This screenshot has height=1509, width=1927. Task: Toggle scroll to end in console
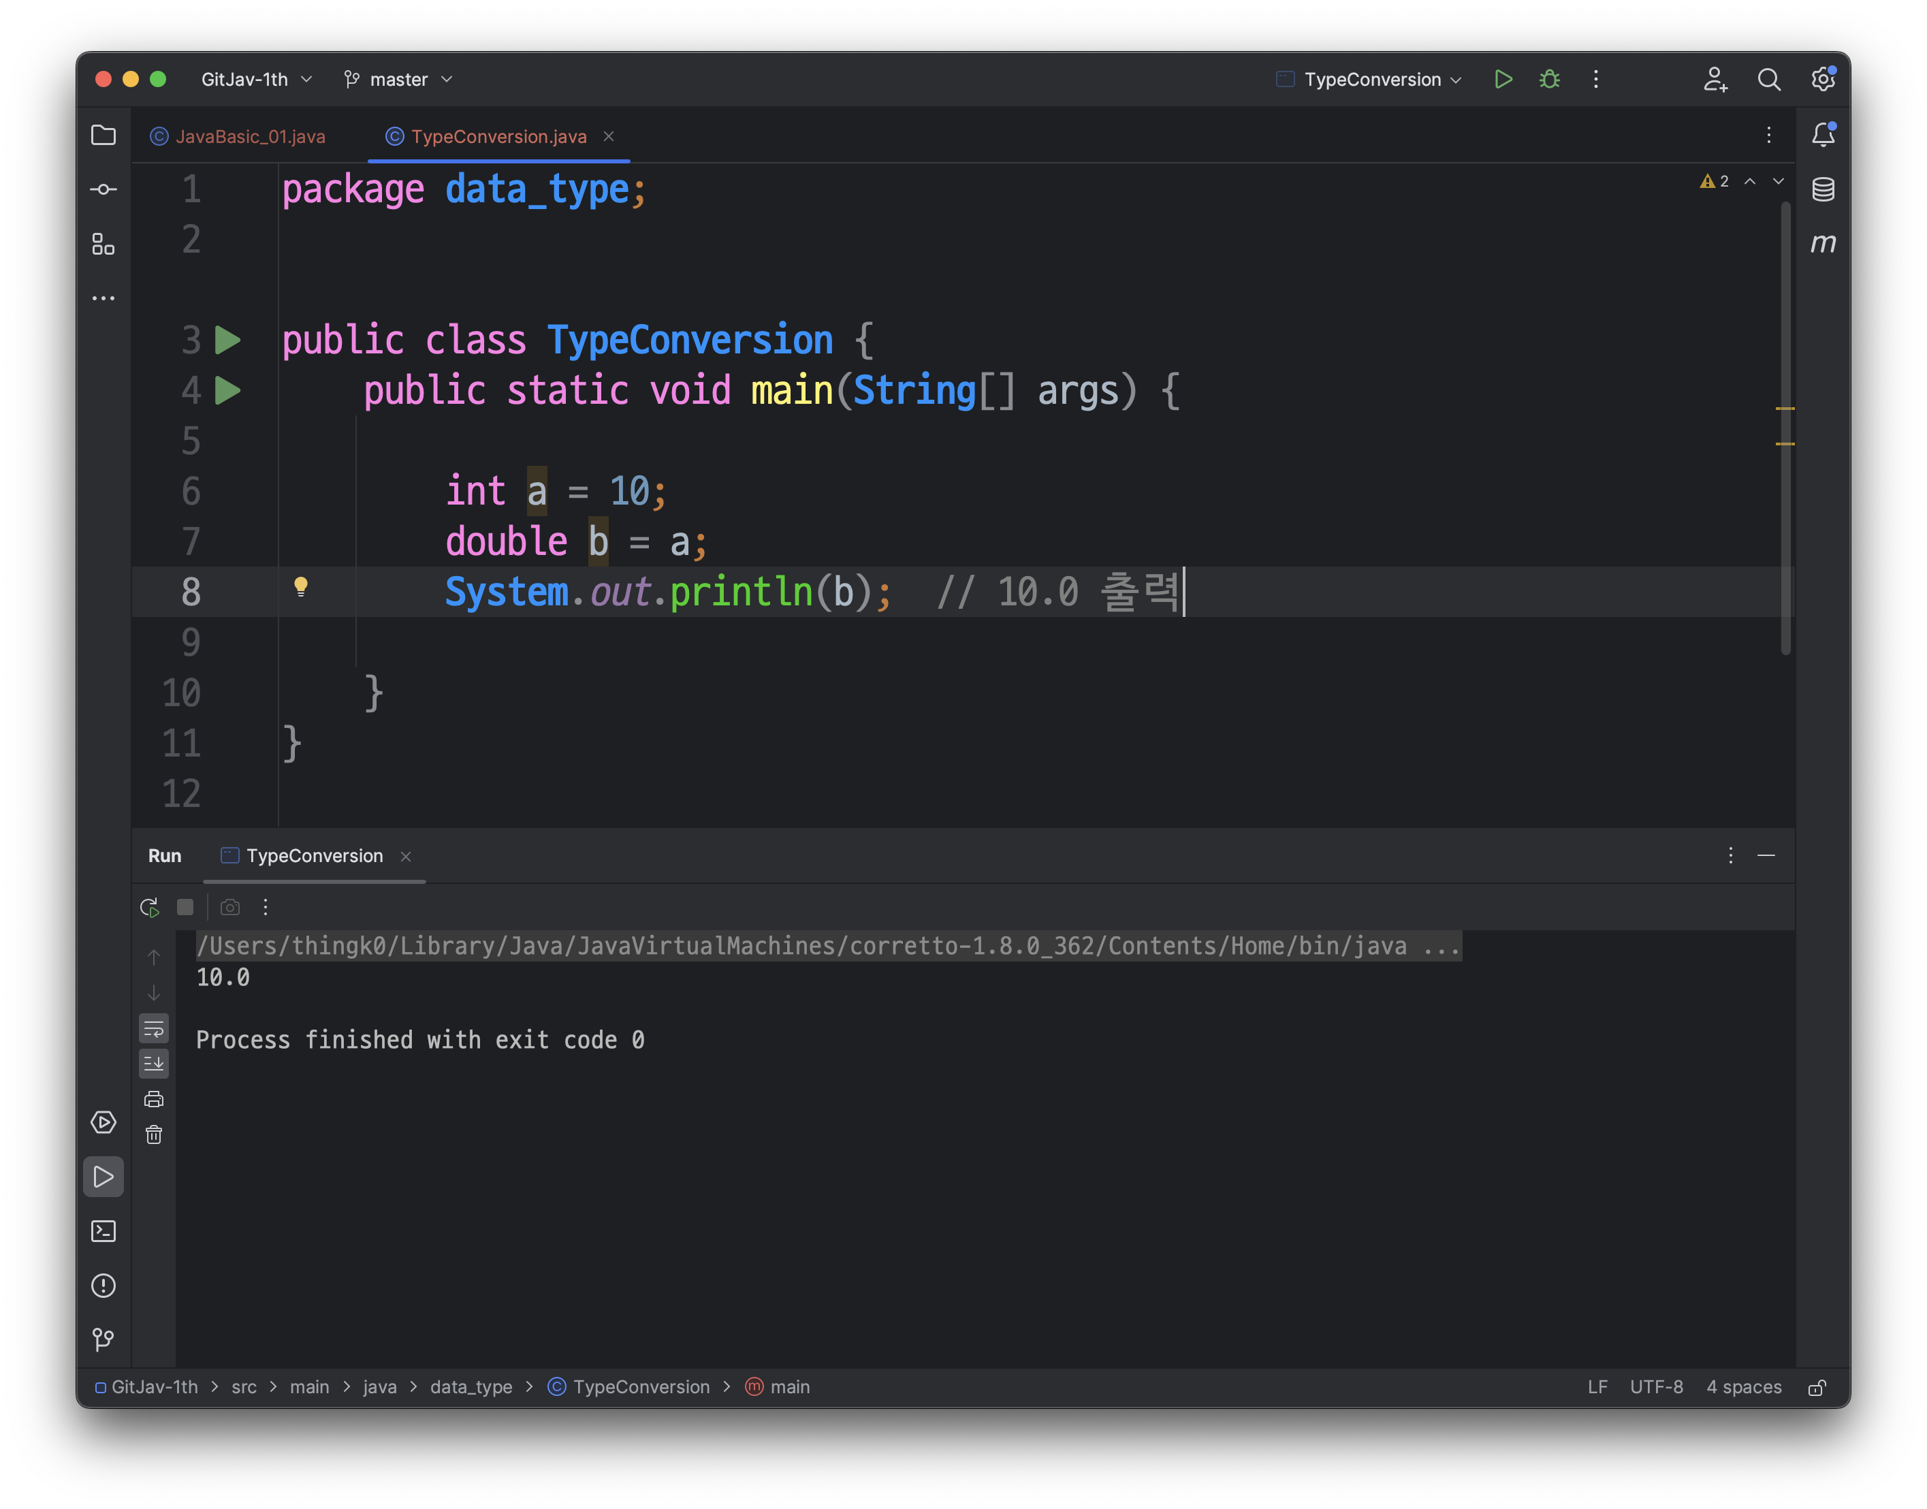tap(154, 1063)
